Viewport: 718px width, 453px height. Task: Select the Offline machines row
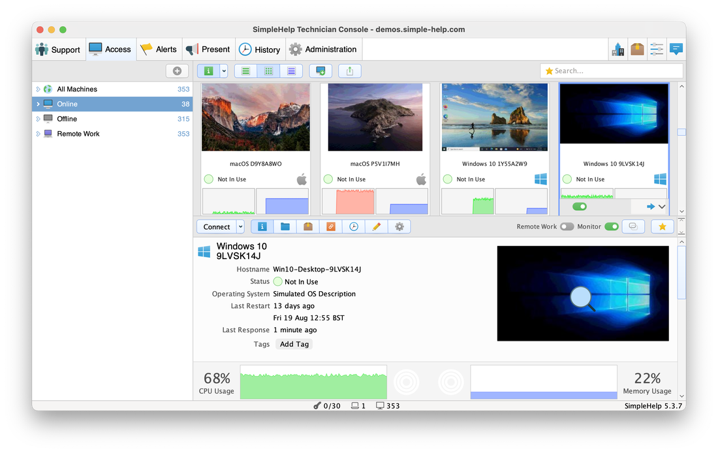point(112,119)
